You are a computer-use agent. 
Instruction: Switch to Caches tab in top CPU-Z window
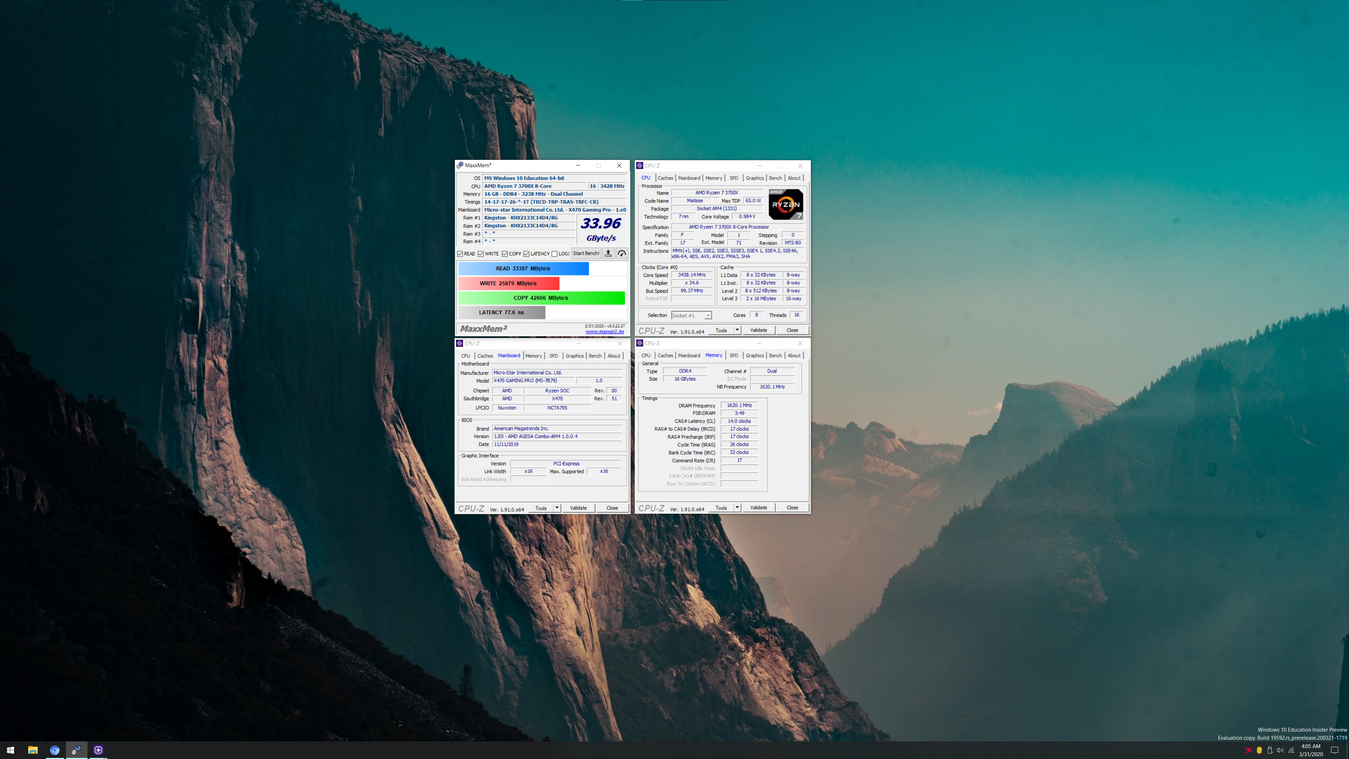tap(665, 178)
